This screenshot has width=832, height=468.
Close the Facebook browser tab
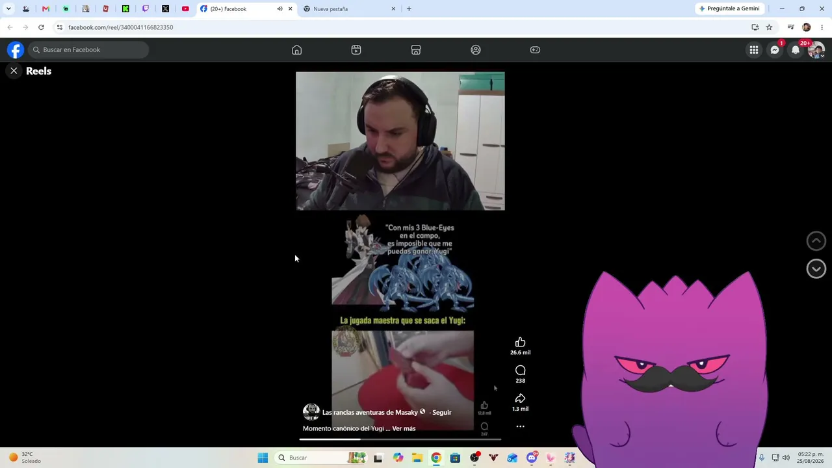point(290,8)
